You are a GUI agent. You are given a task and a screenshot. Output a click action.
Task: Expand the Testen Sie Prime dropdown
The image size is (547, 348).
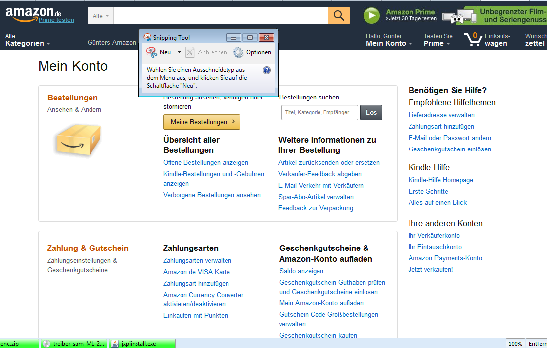pyautogui.click(x=438, y=40)
